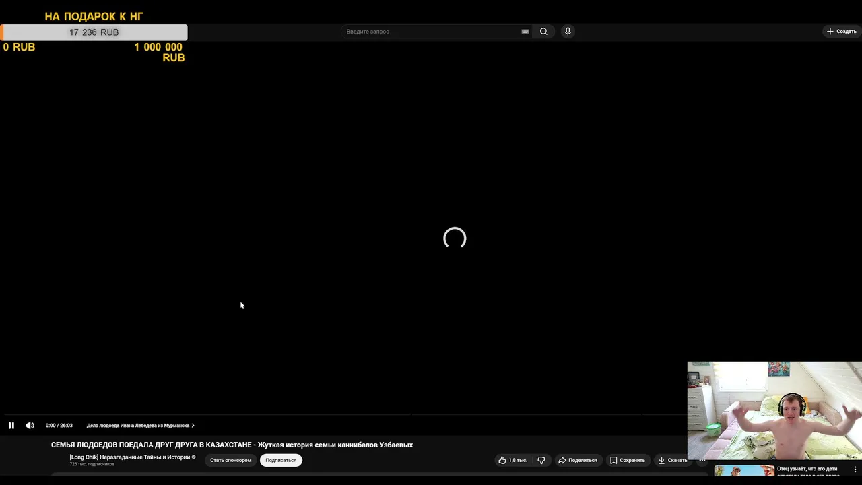Download video with "Скачать"
Screen dimensions: 862x485
[673, 460]
